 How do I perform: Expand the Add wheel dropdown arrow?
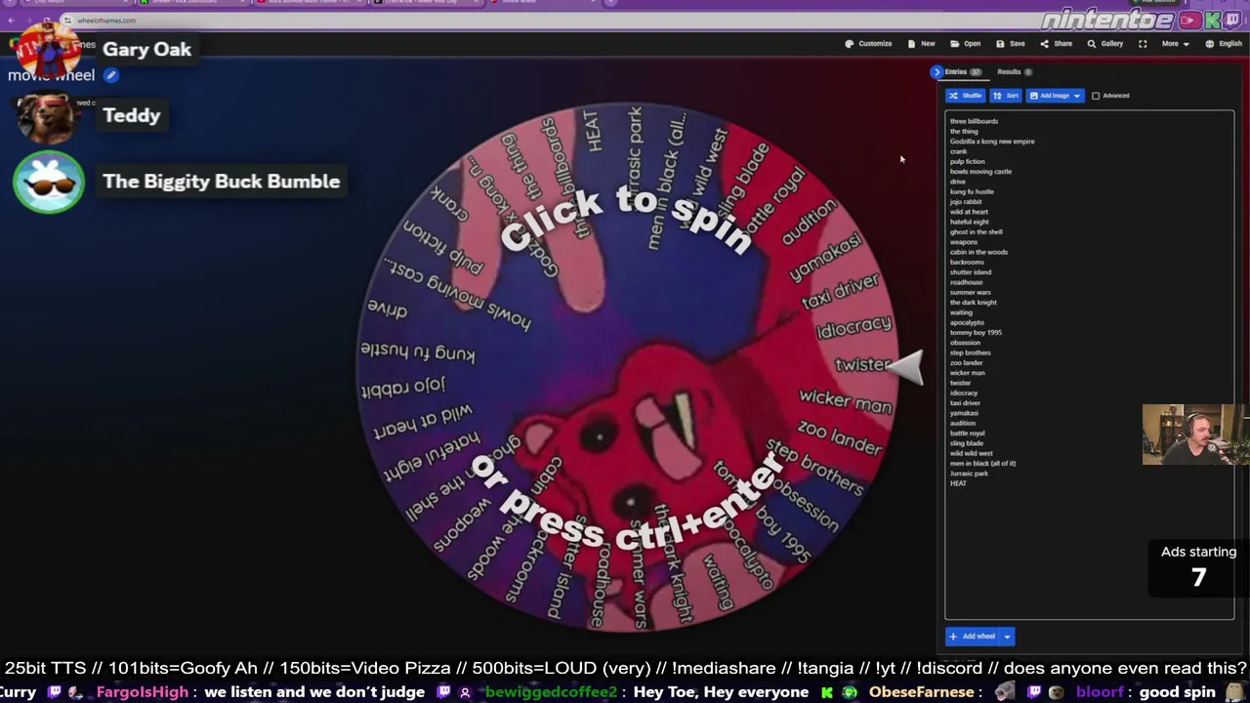click(1007, 637)
